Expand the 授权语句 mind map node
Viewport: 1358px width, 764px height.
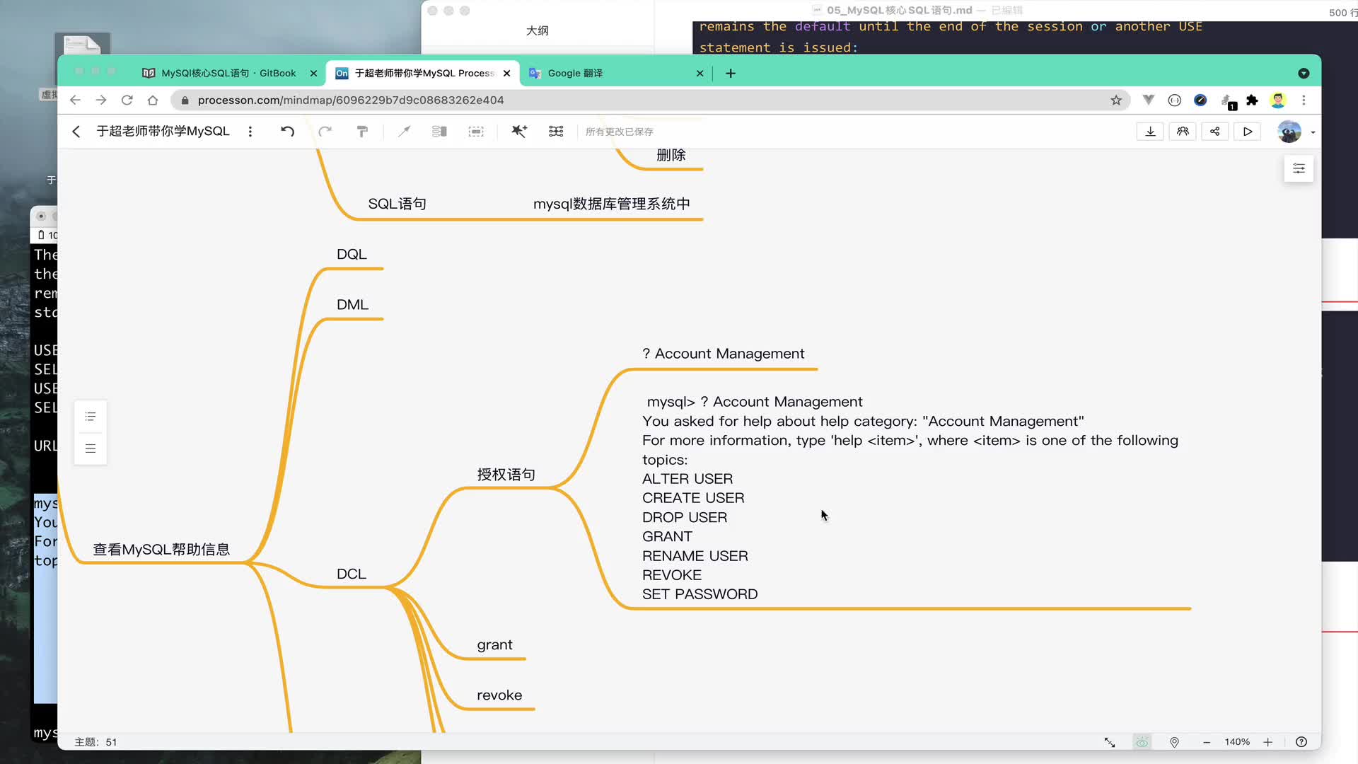click(x=506, y=474)
